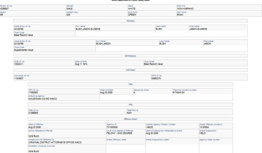Select tracking incident number 917404415X
Viewport: 262px width, 153px height.
click(180, 92)
